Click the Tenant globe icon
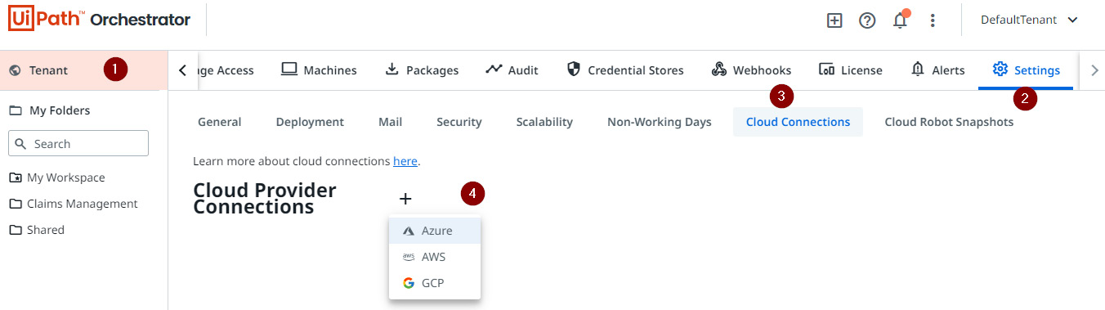This screenshot has width=1105, height=310. tap(15, 70)
